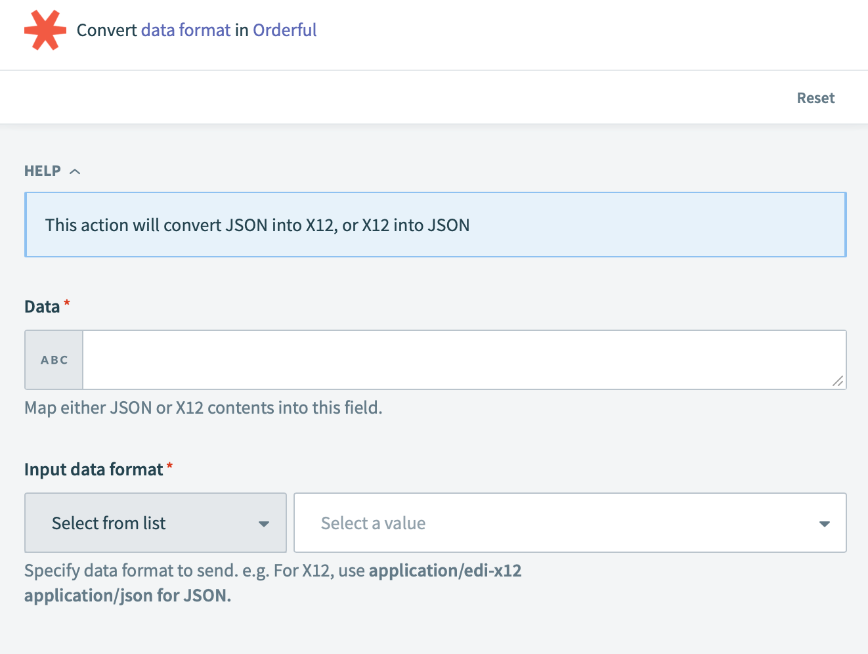Open the 'data format' action link
Screen dimensions: 868x654
[x=186, y=30]
